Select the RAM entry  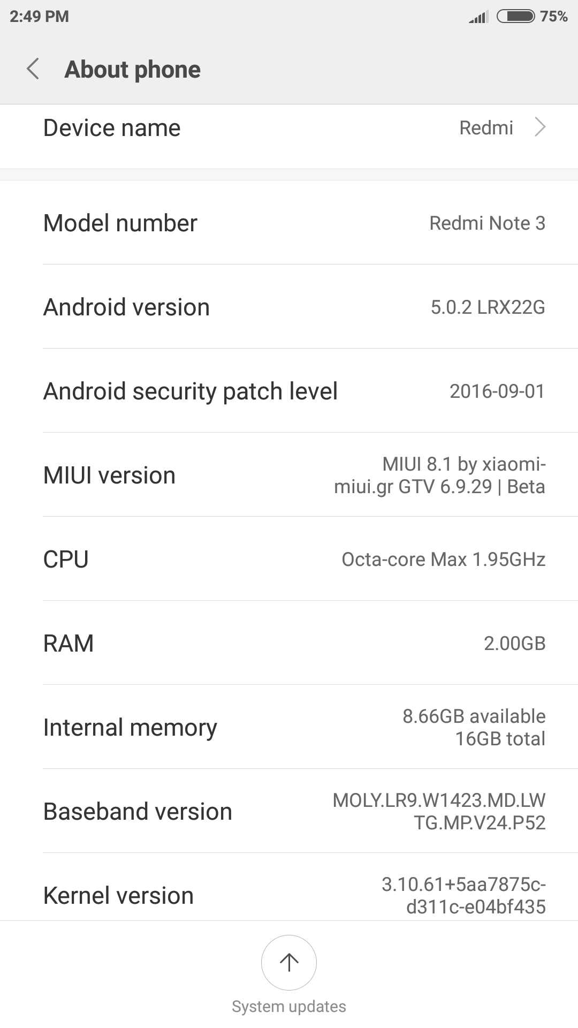(x=289, y=643)
